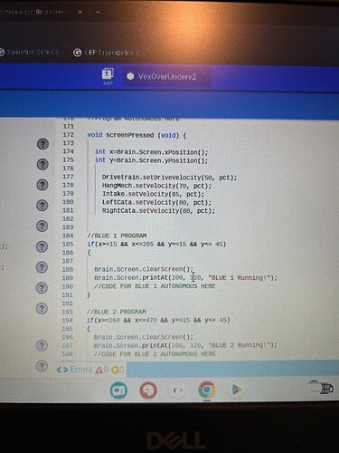The width and height of the screenshot is (339, 453).
Task: Toggle the Errors console panel
Action: pyautogui.click(x=75, y=370)
